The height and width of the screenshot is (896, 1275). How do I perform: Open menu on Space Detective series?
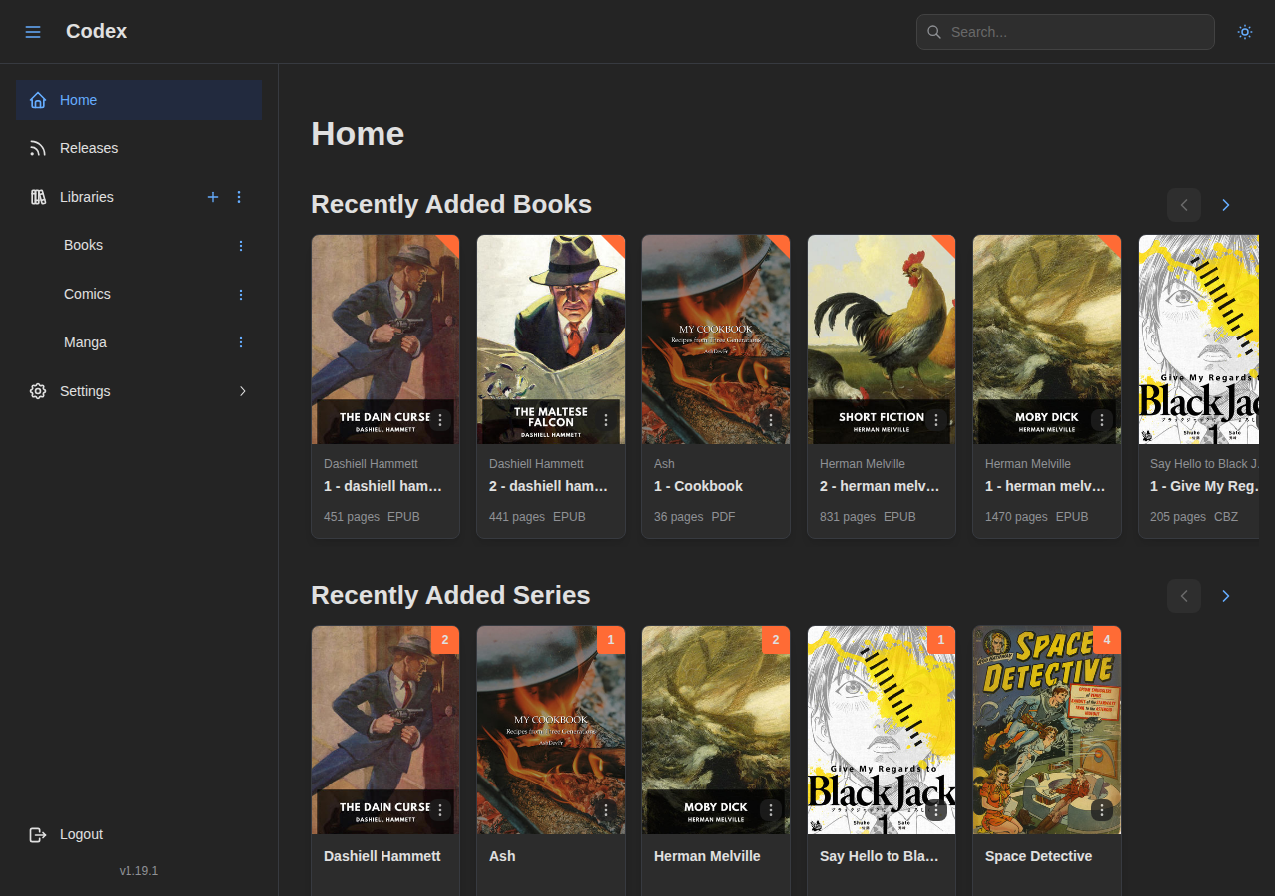(x=1102, y=810)
